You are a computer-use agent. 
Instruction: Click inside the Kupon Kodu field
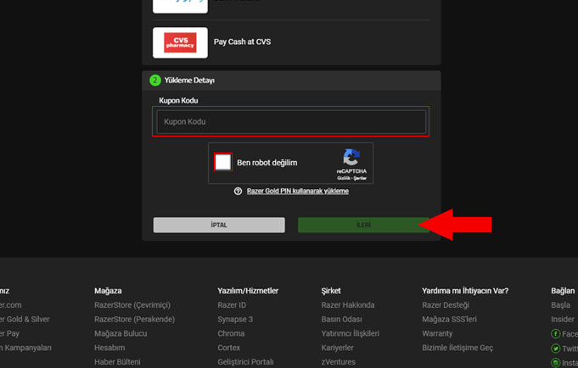(x=291, y=122)
